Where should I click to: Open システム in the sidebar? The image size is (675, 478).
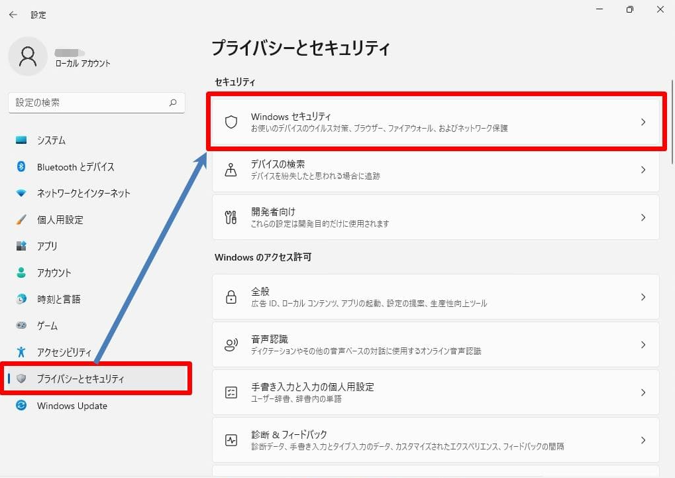[x=97, y=140]
